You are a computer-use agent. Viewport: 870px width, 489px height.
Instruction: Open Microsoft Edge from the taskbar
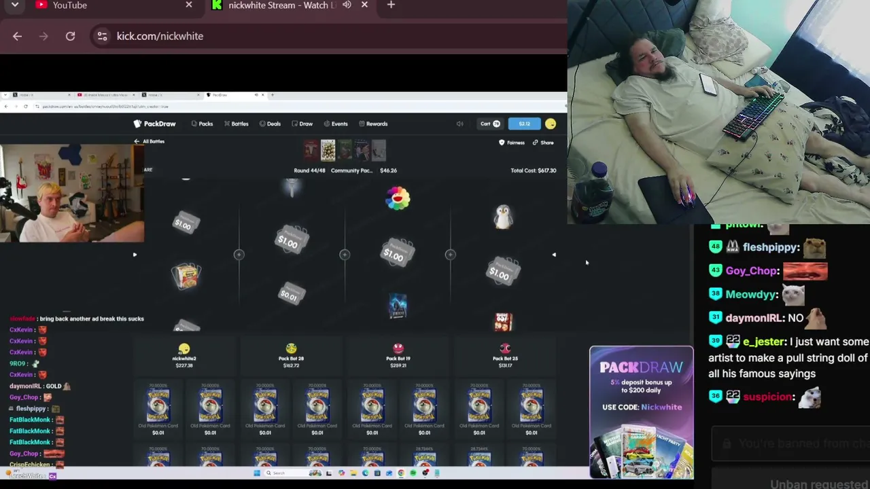click(365, 473)
